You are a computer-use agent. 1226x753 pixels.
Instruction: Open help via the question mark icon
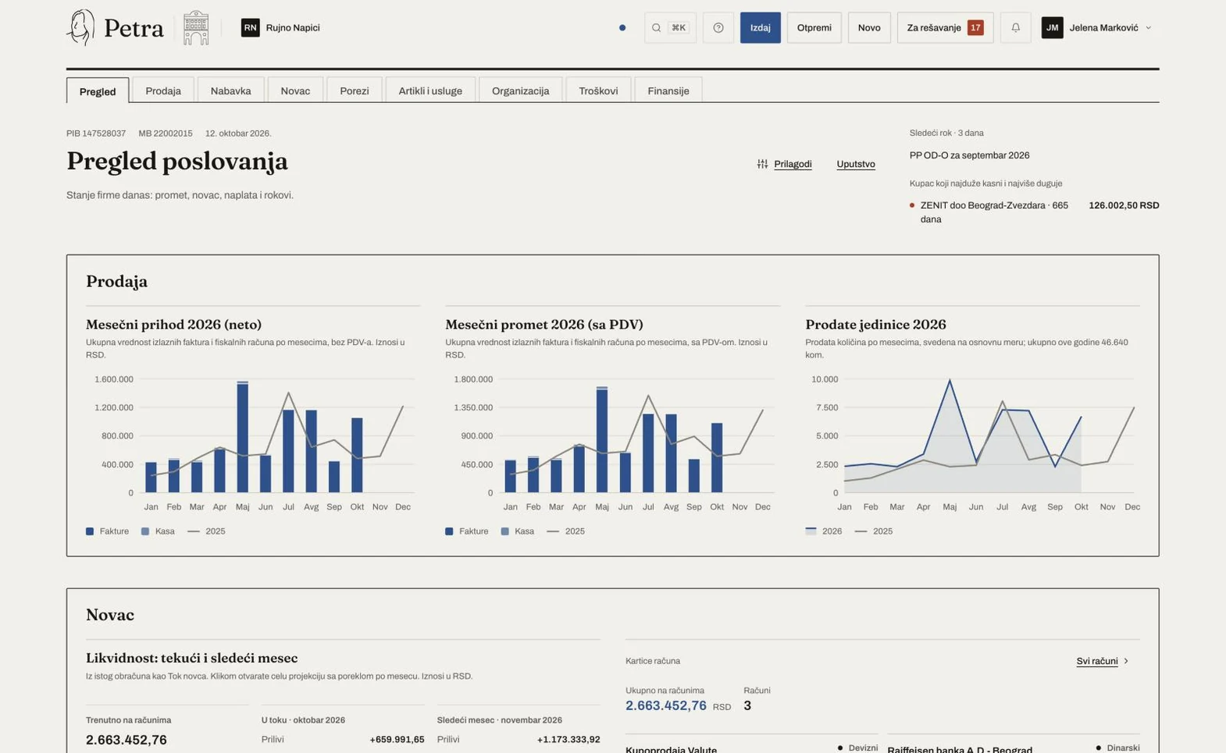(x=718, y=27)
